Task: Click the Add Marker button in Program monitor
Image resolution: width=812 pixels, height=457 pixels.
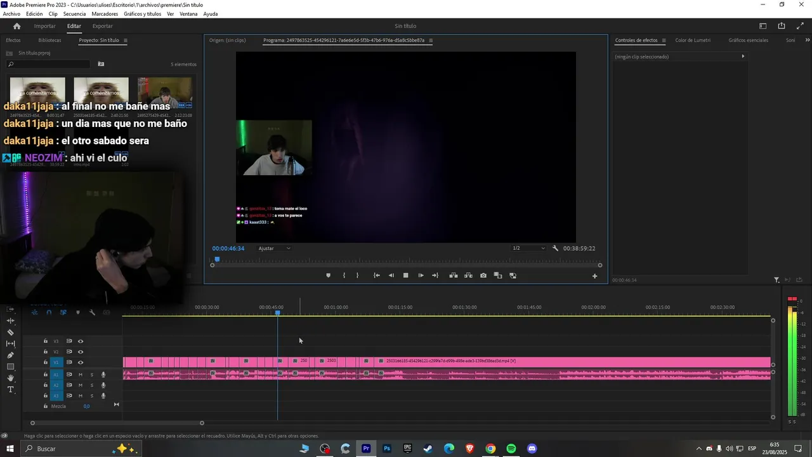Action: pos(328,275)
